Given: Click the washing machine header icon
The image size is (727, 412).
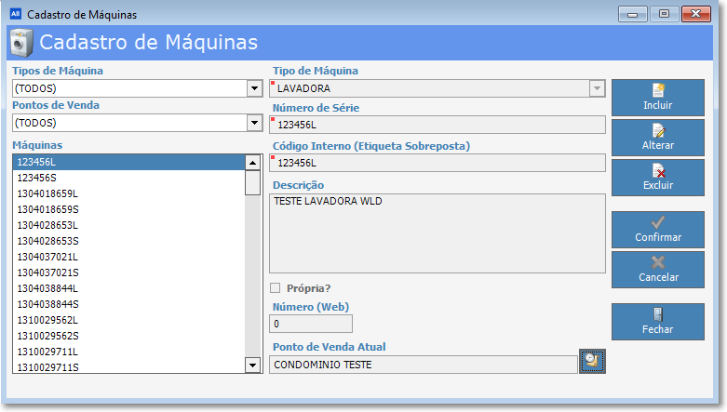Looking at the screenshot, I should 21,43.
